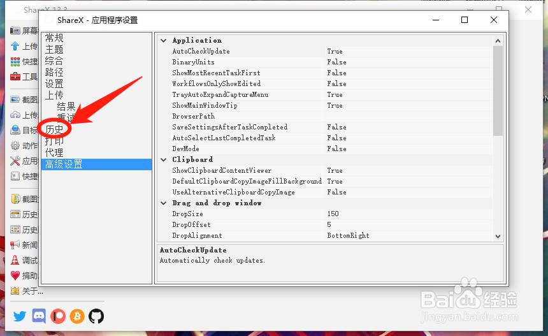Open Twitter link icon in main window

coord(20,316)
